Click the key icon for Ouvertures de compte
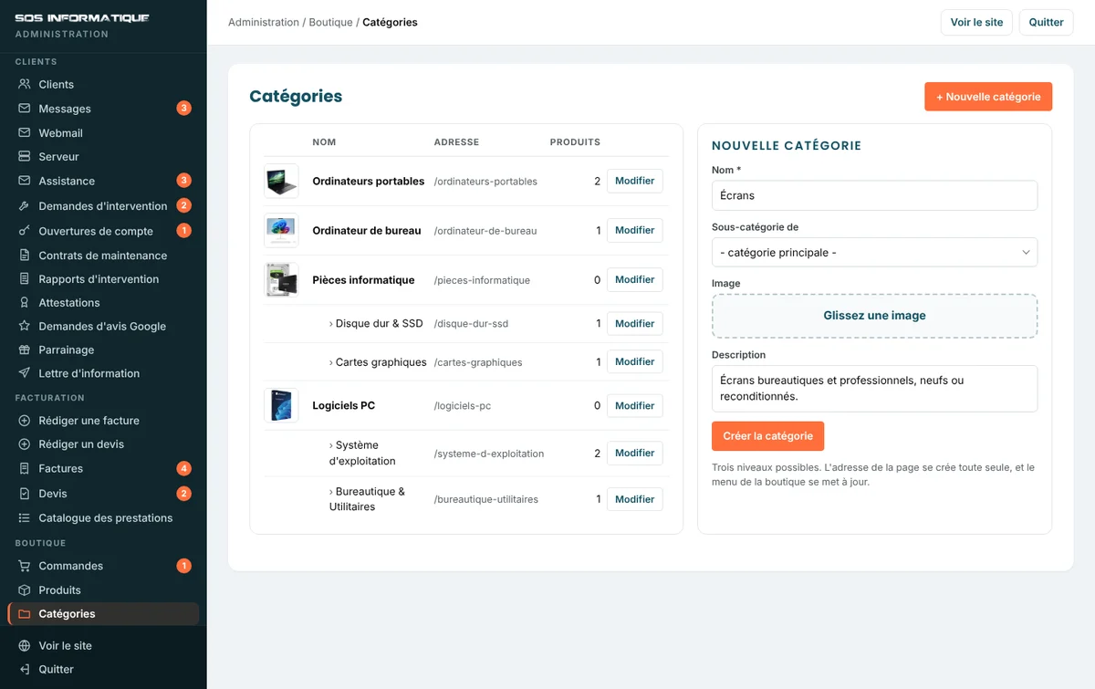Image resolution: width=1095 pixels, height=689 pixels. [x=25, y=231]
